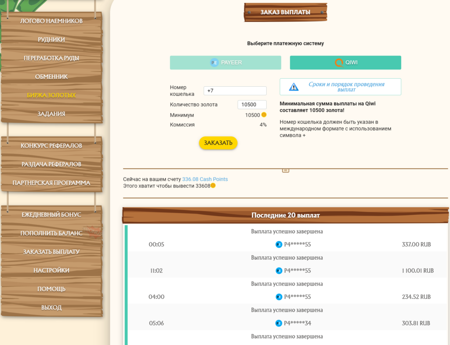Click the small note icon on divider line
The width and height of the screenshot is (450, 345).
point(285,170)
